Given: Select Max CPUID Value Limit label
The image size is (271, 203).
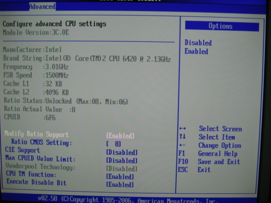Looking at the screenshot, I should click(41, 158).
